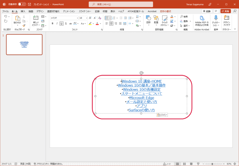Start Slide Show from status bar icon
This screenshot has height=166, width=239.
point(198,164)
